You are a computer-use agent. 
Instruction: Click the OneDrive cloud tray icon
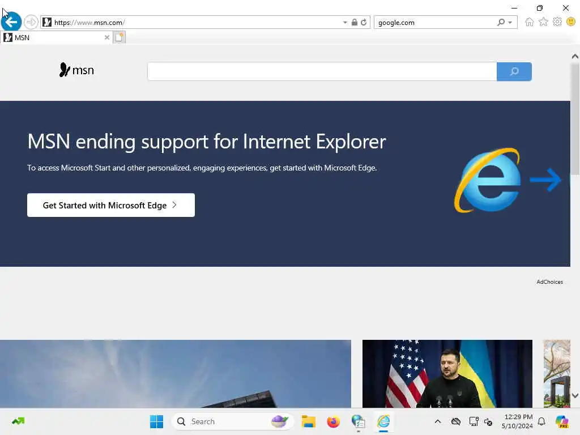(456, 421)
